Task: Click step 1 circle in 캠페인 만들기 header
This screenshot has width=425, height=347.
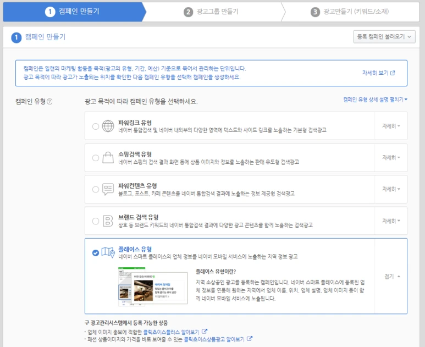Action: click(x=16, y=37)
